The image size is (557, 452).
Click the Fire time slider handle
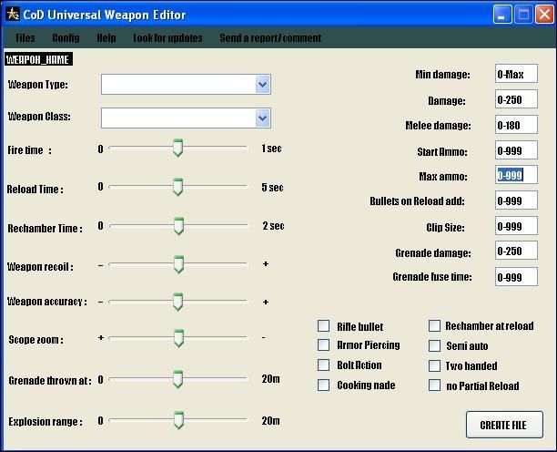coord(178,148)
